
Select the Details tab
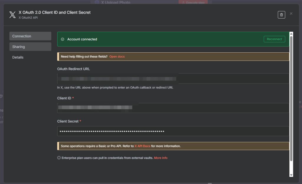click(x=18, y=57)
